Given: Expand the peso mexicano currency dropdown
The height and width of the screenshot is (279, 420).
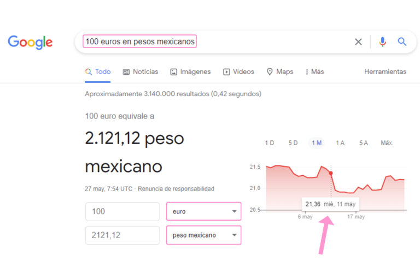Looking at the screenshot, I should coord(203,235).
